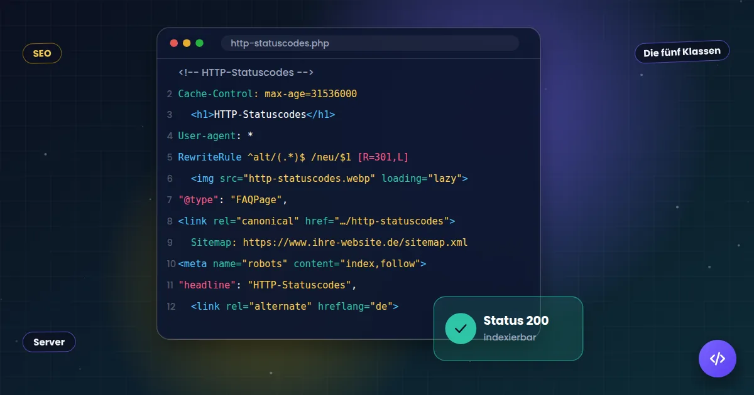This screenshot has height=395, width=754.
Task: Click the h1 HTTP-Statuscodes line
Action: pyautogui.click(x=263, y=115)
